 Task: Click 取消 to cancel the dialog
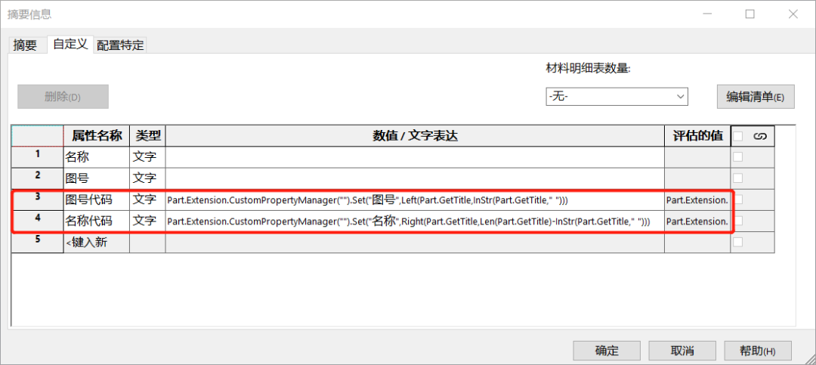click(682, 351)
